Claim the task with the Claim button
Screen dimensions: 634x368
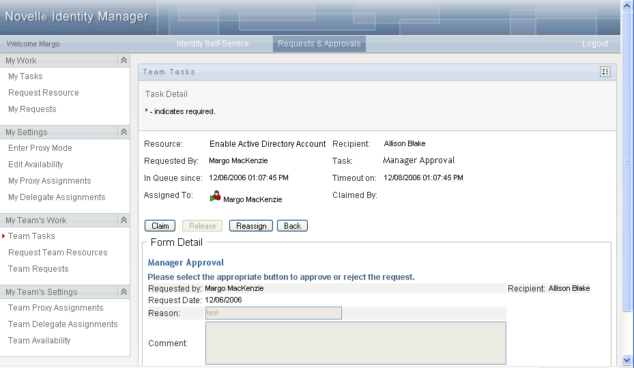coord(160,226)
